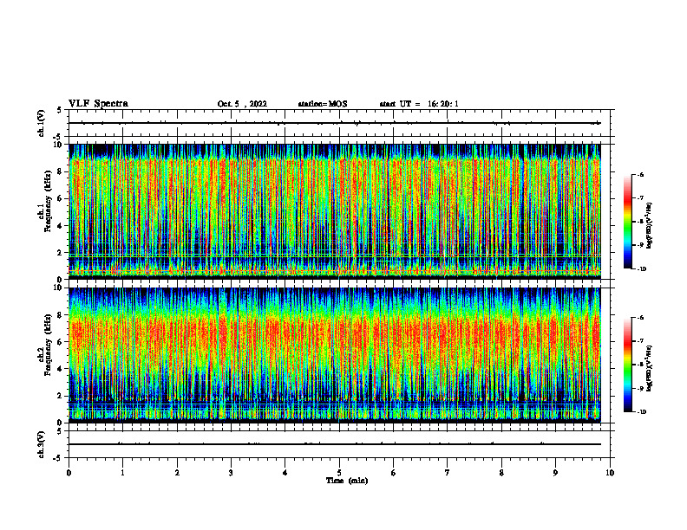Image resolution: width=687 pixels, height=530 pixels.
Task: Click the "-10" label on ch.1 colorbar
Action: (642, 269)
